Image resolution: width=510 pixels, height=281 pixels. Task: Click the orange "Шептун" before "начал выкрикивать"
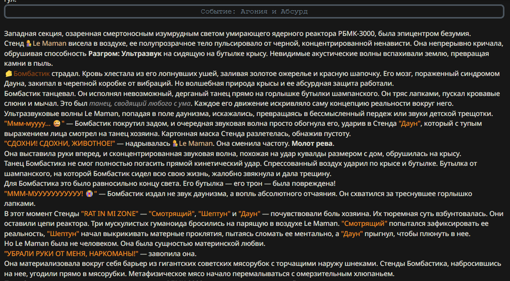click(63, 234)
